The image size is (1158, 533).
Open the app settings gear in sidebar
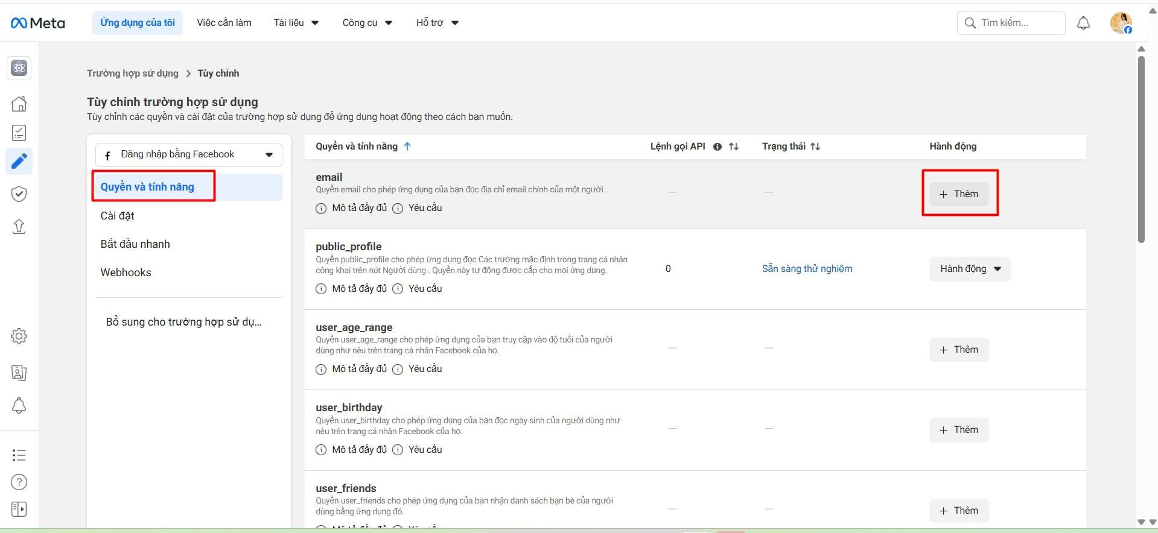click(x=19, y=336)
